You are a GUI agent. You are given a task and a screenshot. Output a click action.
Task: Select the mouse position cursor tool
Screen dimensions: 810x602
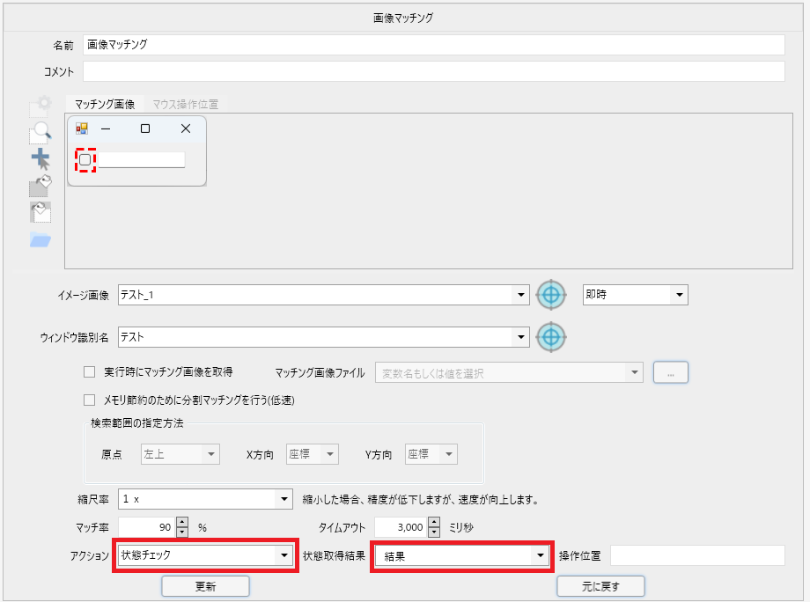(x=40, y=159)
